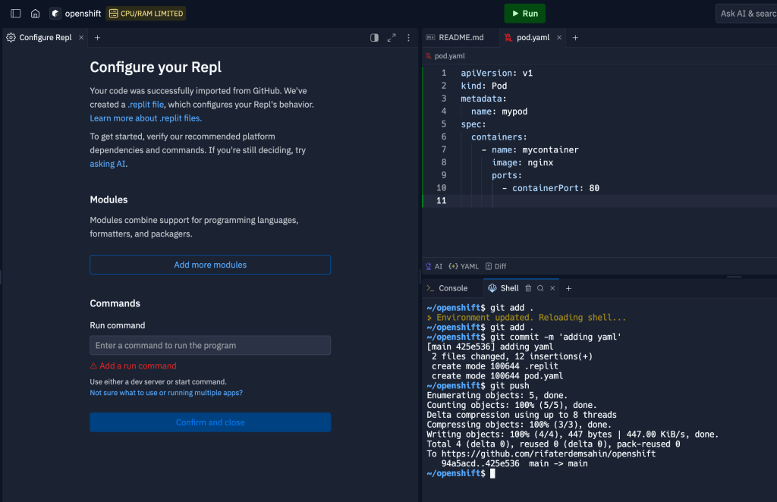Select the 'name: mycontainer' line

pos(530,149)
